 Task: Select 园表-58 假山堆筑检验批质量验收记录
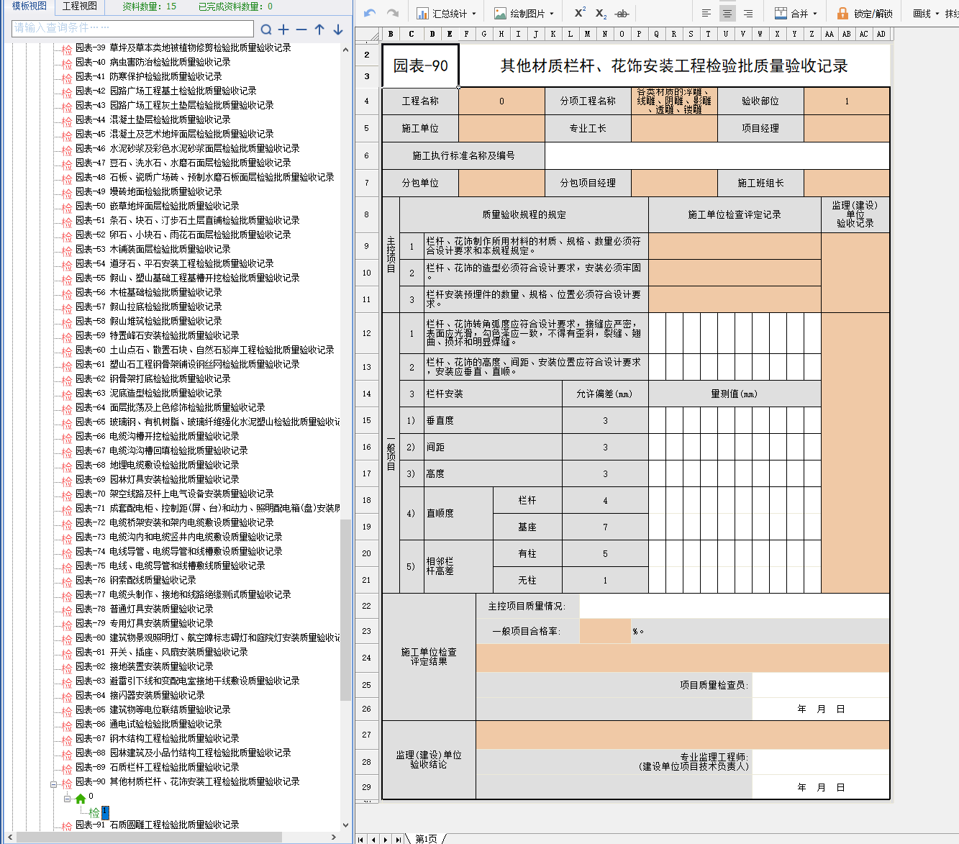(149, 321)
